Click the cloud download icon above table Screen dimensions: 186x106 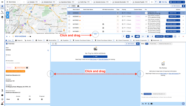[x=78, y=6]
